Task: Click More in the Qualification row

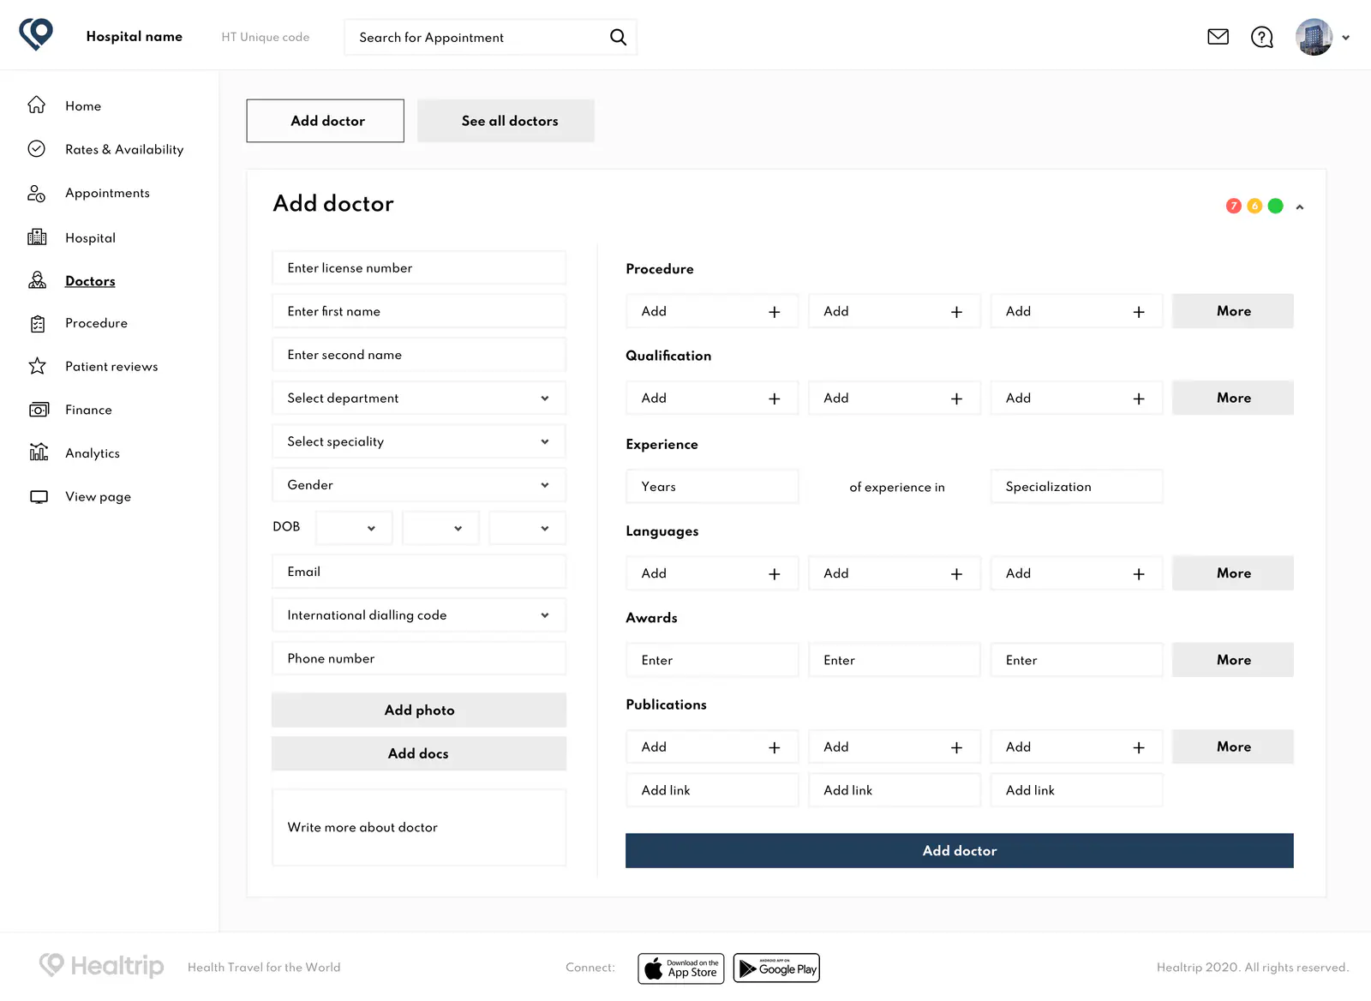Action: click(1233, 398)
